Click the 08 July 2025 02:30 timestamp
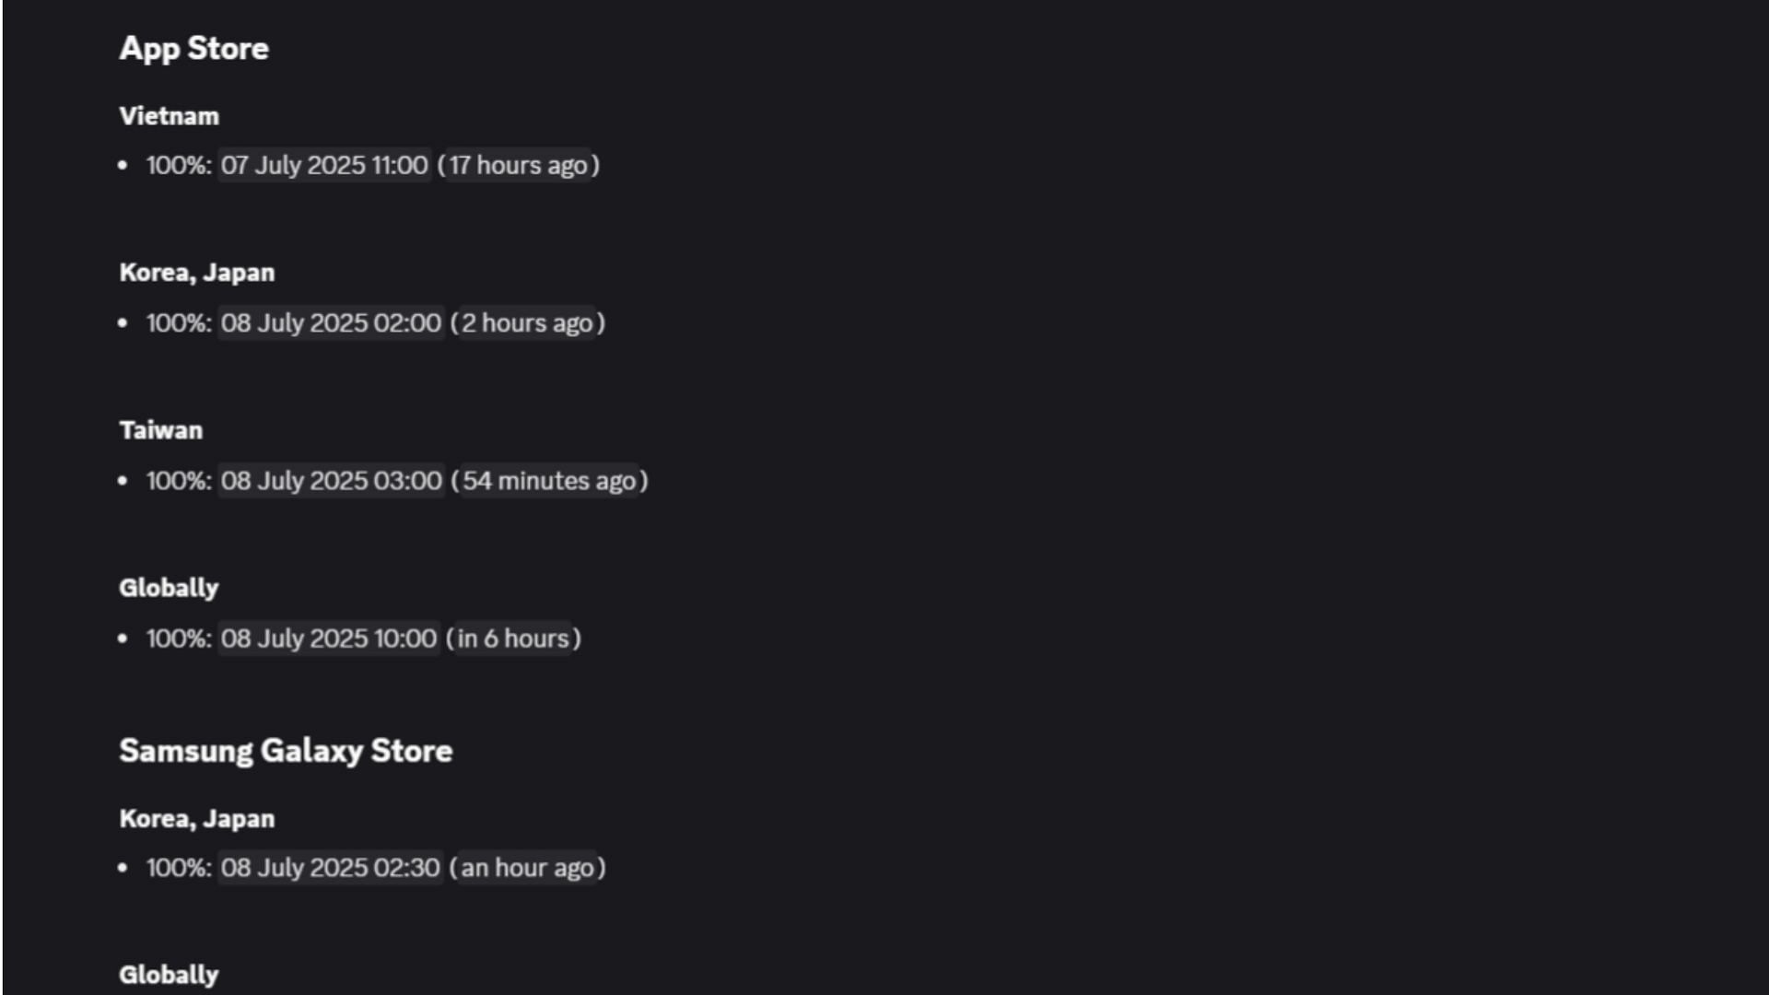 coord(330,868)
